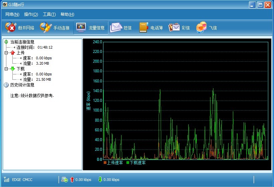Click the green 下载速率 legend swatch
The height and width of the screenshot is (187, 274).
128,163
